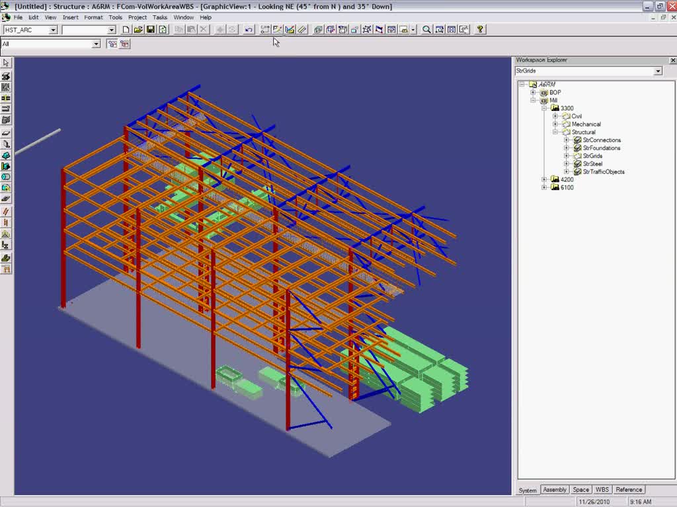Select StrFoundations in the tree
Image resolution: width=677 pixels, height=507 pixels.
[602, 148]
